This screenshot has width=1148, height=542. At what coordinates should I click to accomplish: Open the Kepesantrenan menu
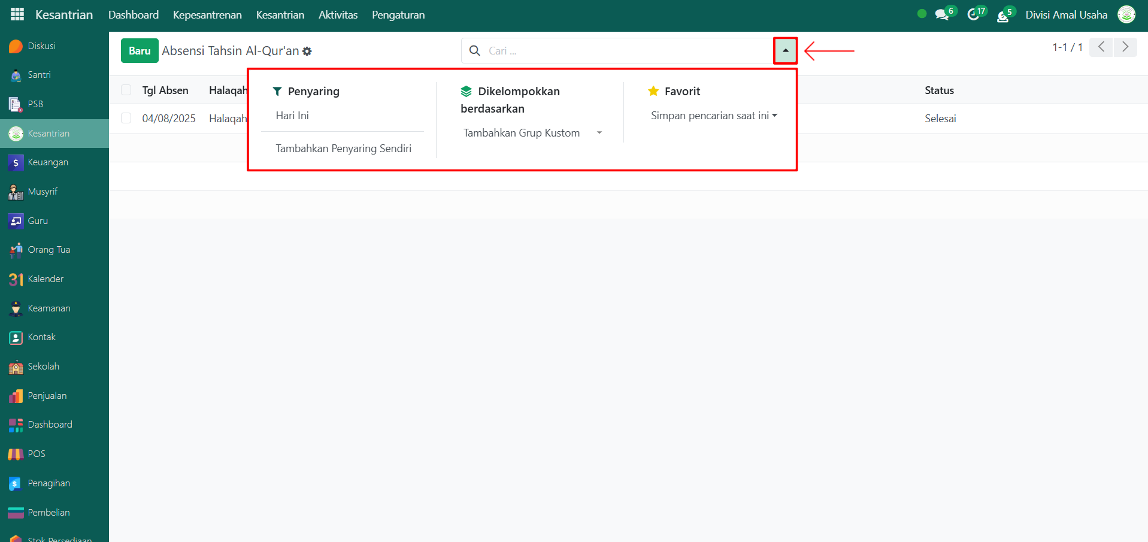207,15
